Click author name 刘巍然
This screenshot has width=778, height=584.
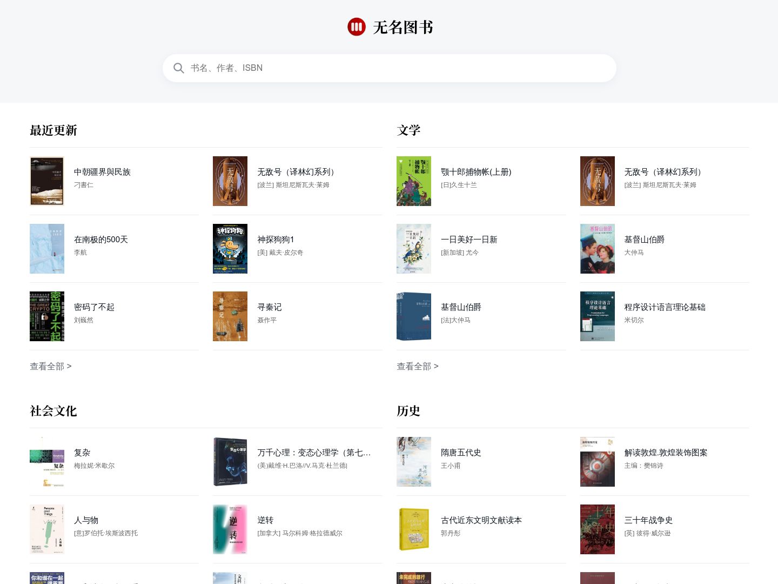[x=84, y=320]
